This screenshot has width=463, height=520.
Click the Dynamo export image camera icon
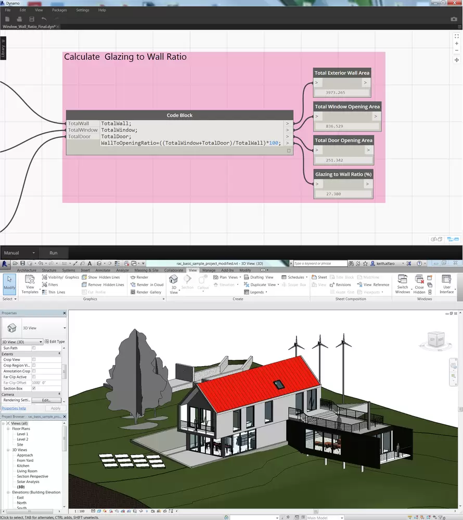(454, 19)
